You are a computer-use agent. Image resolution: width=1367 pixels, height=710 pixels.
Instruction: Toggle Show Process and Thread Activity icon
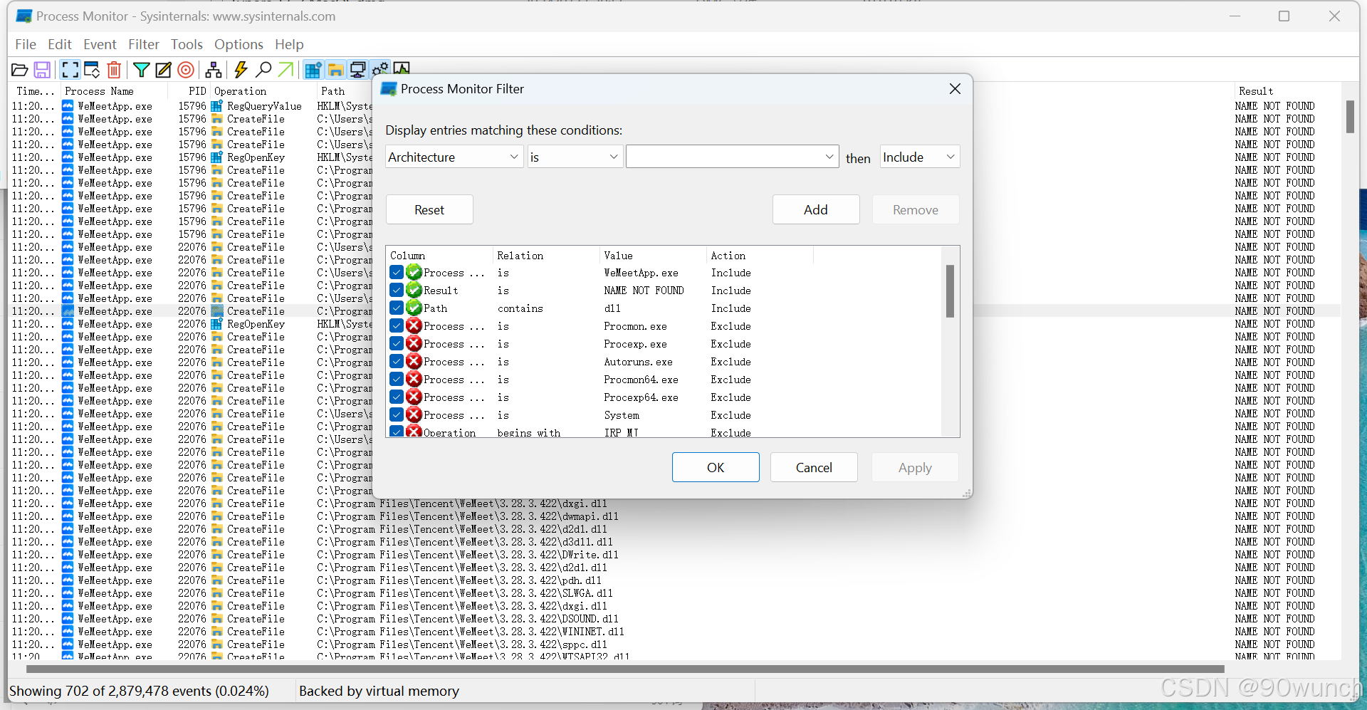point(380,68)
